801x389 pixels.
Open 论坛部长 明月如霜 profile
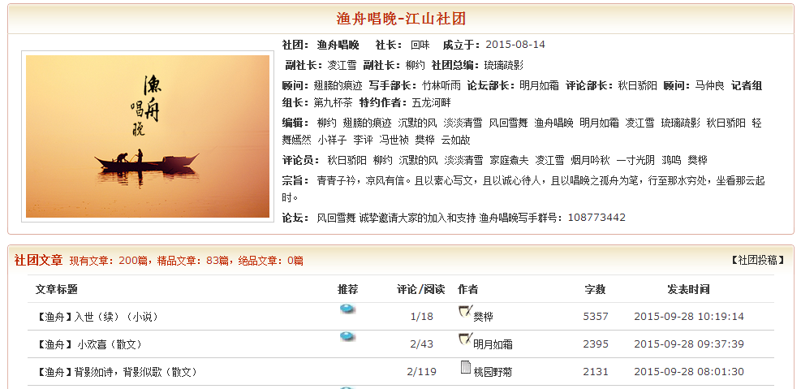tap(539, 86)
